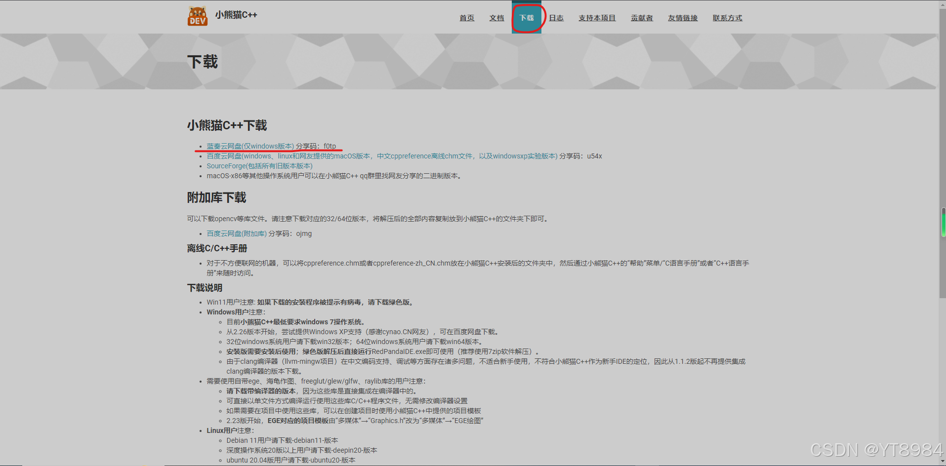
Task: Click the 小熊猫C++ DEV logo icon
Action: click(198, 16)
